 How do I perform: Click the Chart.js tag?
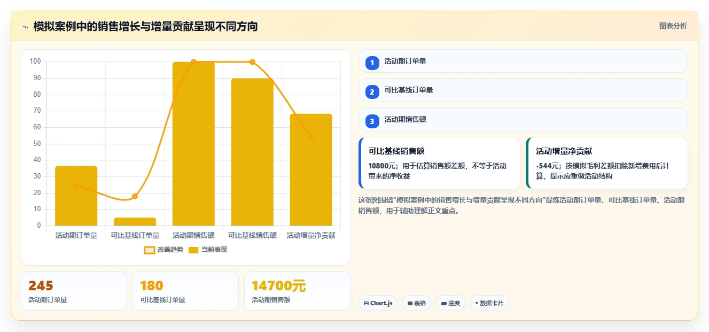point(378,303)
